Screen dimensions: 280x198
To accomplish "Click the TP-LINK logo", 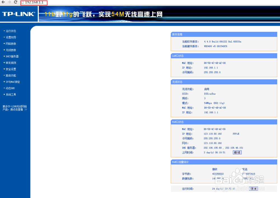I will pyautogui.click(x=18, y=14).
